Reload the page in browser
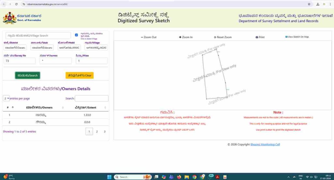The height and width of the screenshot is (180, 334). pos(16,4)
